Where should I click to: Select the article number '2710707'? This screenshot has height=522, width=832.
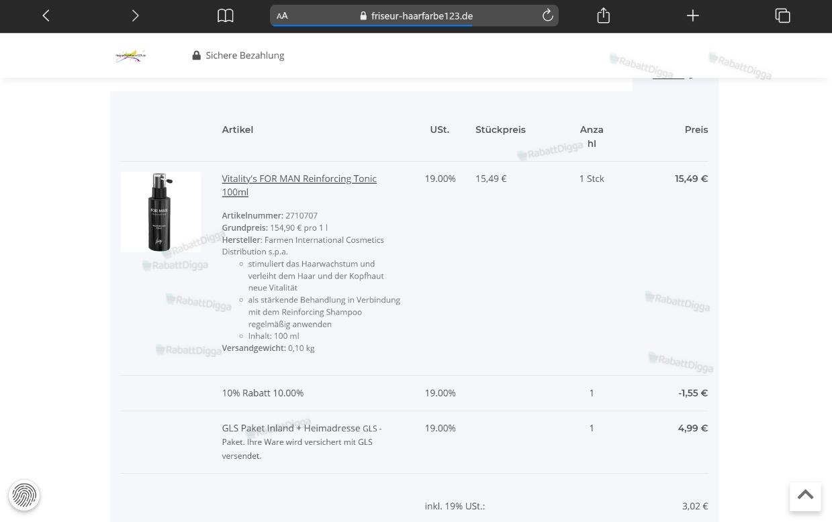pos(302,215)
